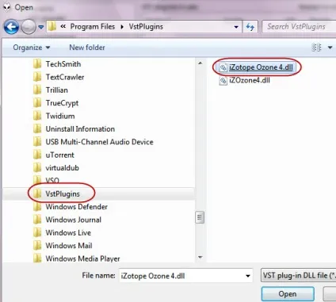Click the folder tree scrollbar thumb
The image size is (336, 302).
(200, 217)
